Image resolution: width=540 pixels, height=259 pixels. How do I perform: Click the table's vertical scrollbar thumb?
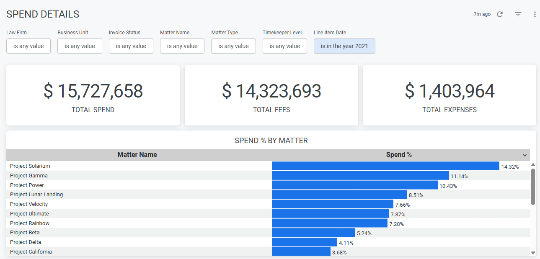[533, 187]
